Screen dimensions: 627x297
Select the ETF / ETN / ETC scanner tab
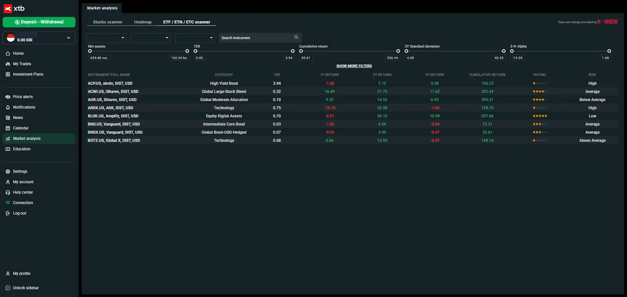187,22
